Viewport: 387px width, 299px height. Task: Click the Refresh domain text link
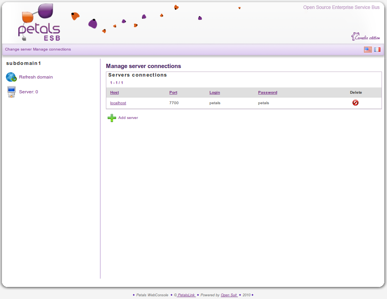(x=36, y=77)
